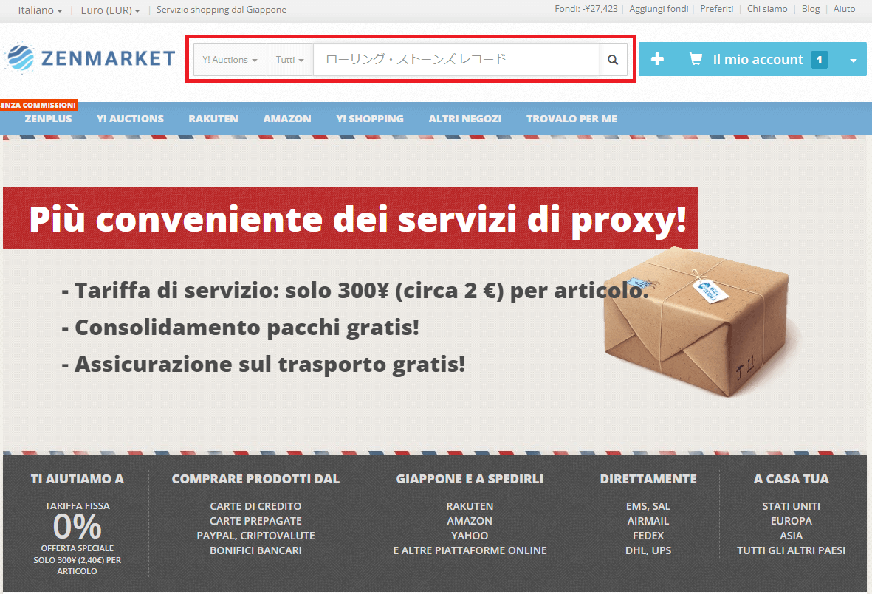
Task: Click TUTTI GLI ALTRI PAESI text
Action: [791, 550]
